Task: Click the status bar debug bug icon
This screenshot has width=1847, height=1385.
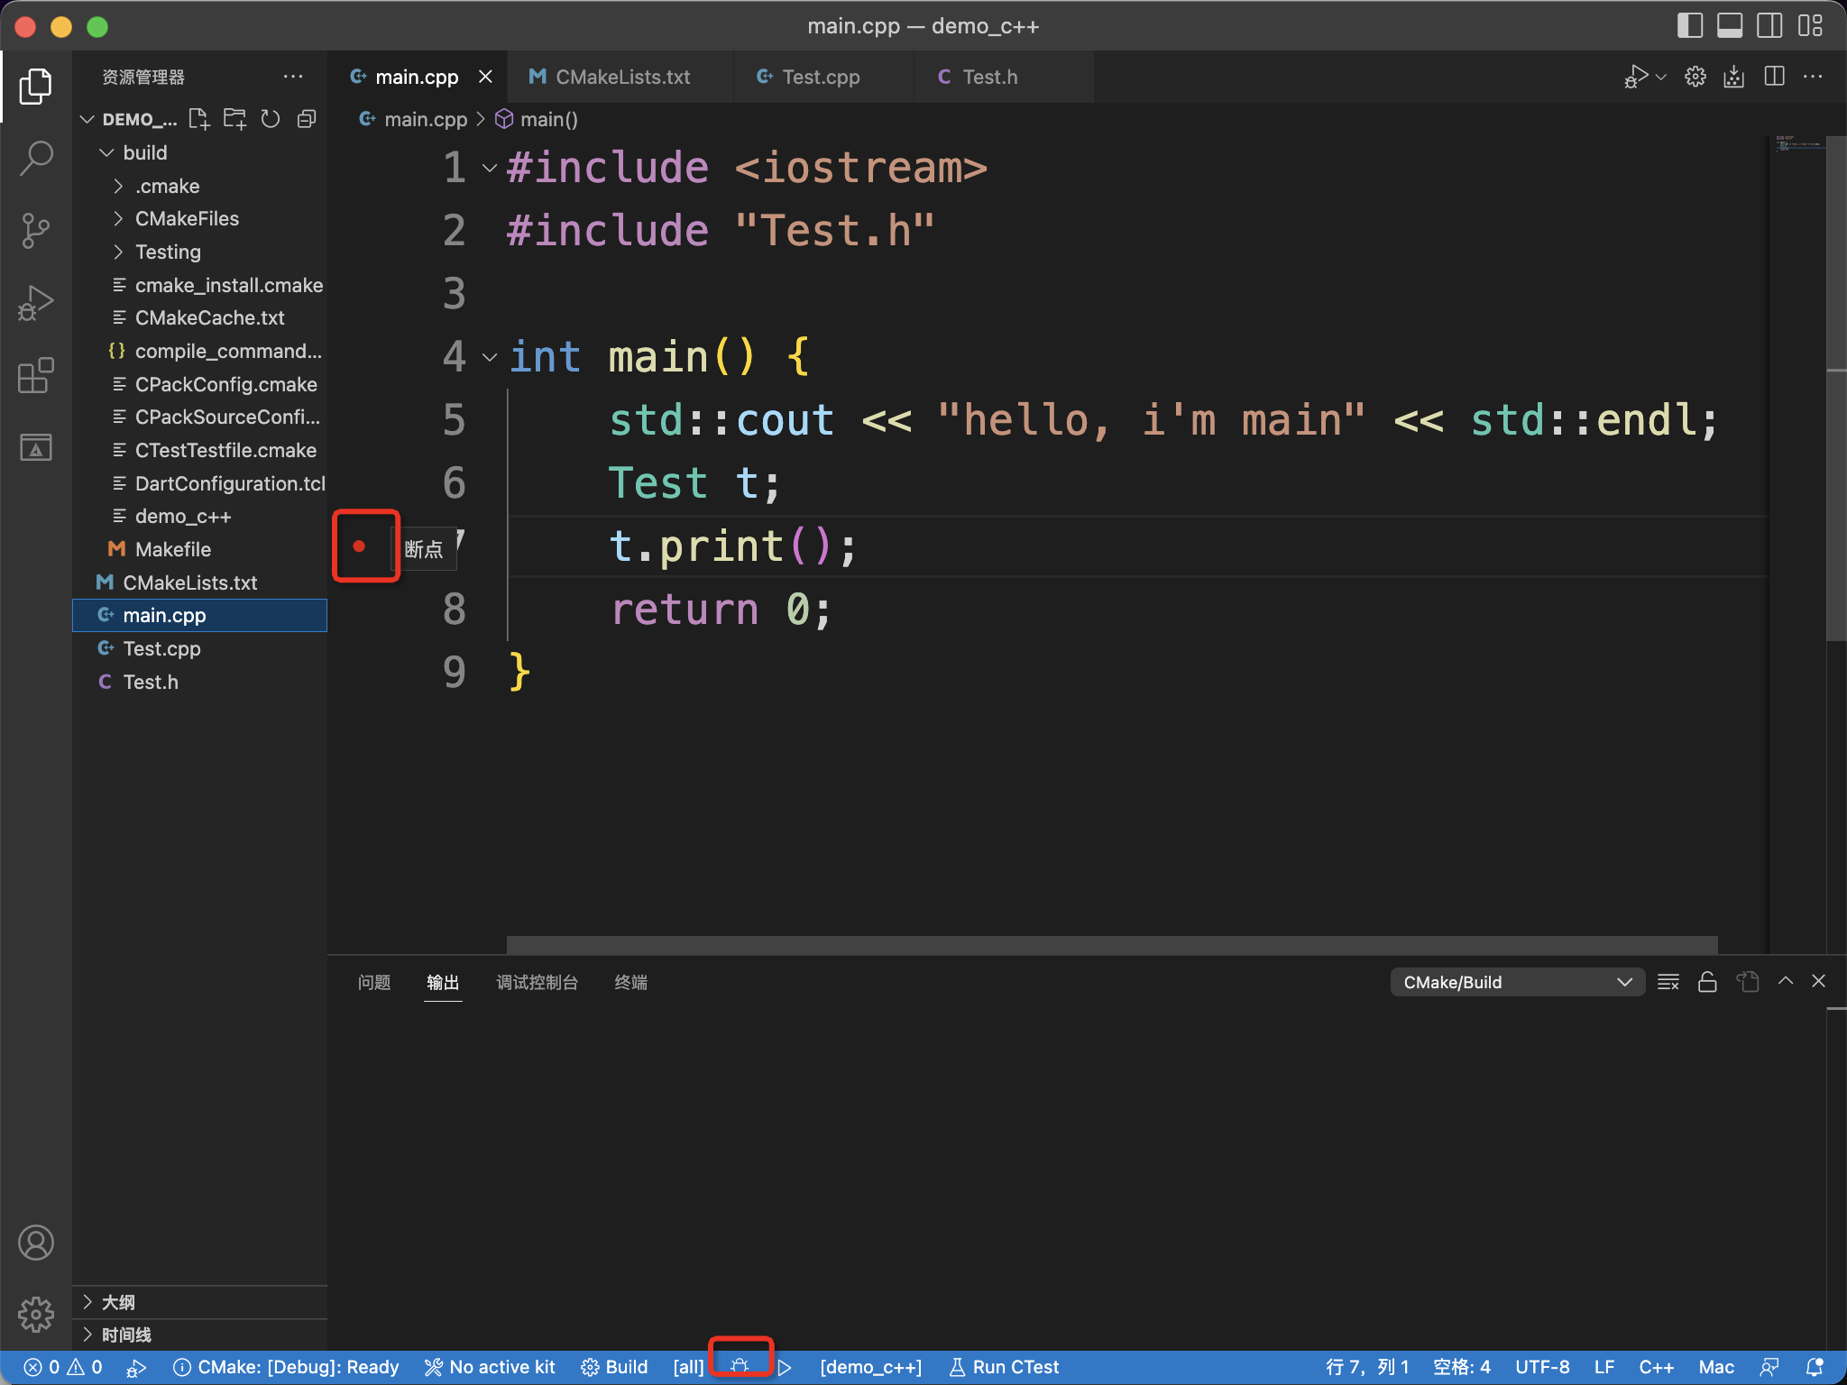Action: [x=740, y=1367]
